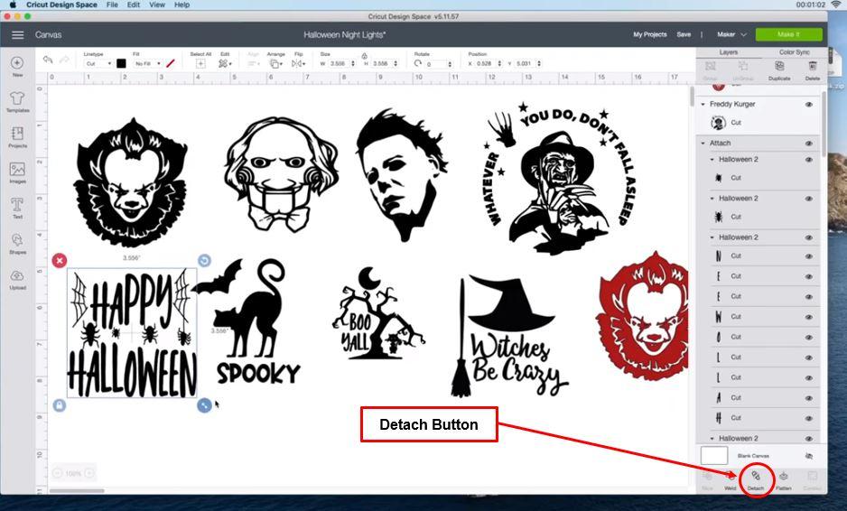Click the rotate handle on Happy Halloween
Viewport: 847px width, 511px height.
204,260
